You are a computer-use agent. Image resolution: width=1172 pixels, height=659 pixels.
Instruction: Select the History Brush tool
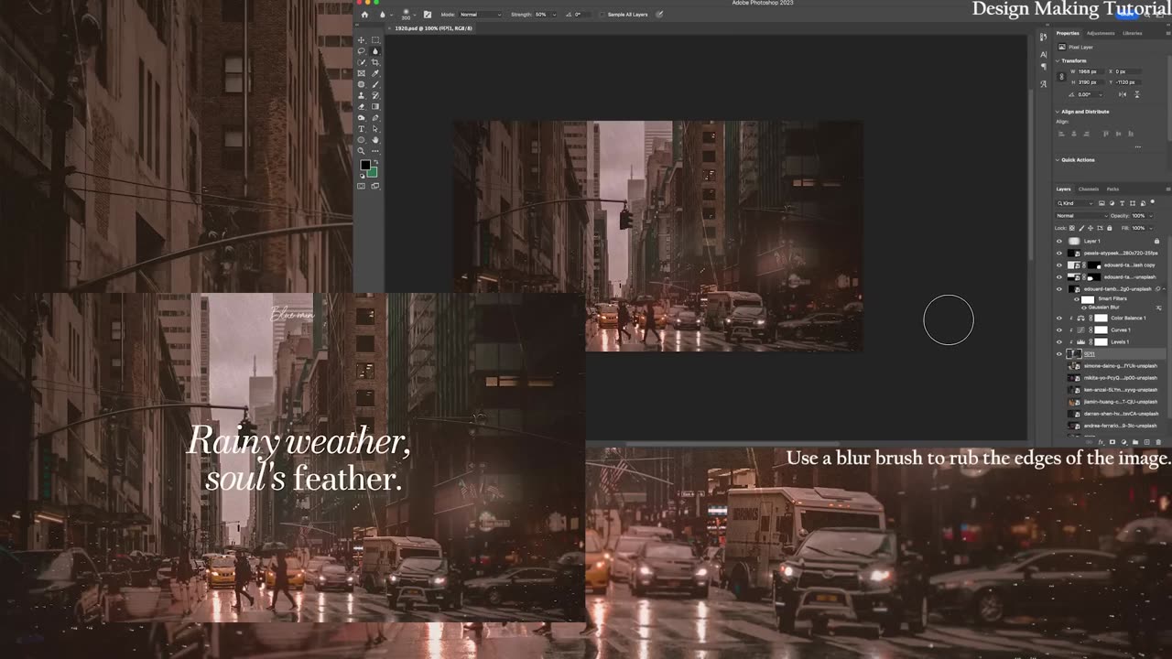point(375,95)
